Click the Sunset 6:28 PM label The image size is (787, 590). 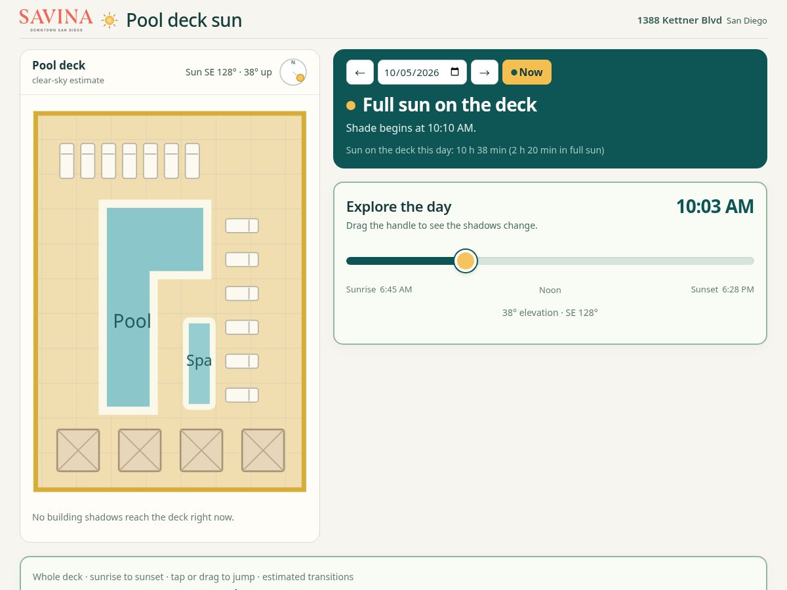pos(722,289)
